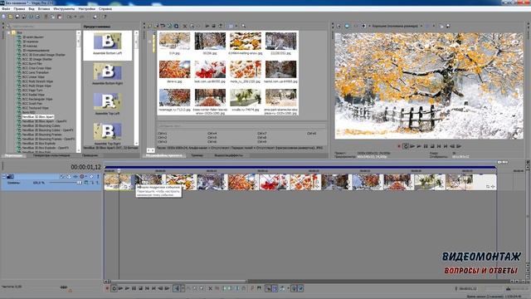Select red berries image in Project Media
The height and width of the screenshot is (299, 531).
(x=210, y=70)
